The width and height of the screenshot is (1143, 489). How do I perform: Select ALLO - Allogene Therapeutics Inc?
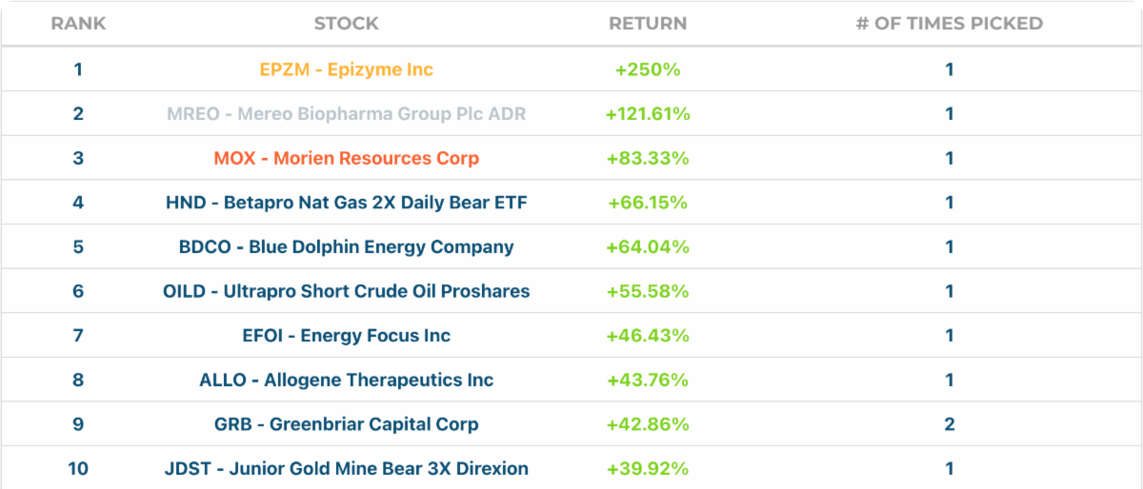point(346,381)
